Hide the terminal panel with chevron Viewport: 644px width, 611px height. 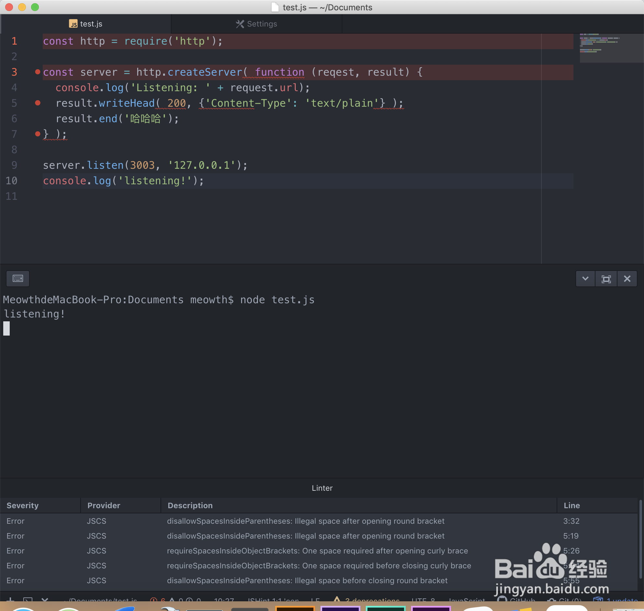point(585,279)
